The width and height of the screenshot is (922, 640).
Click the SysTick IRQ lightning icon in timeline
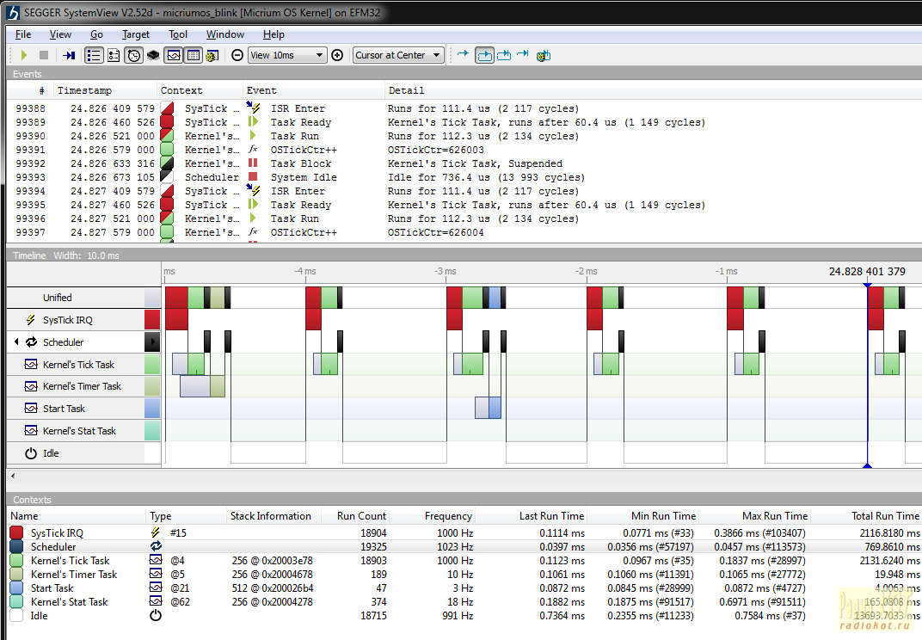(31, 320)
